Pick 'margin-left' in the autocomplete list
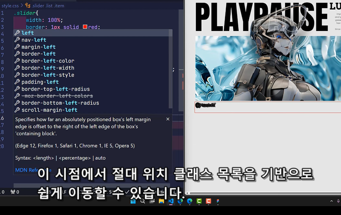341x215 pixels. 93,47
